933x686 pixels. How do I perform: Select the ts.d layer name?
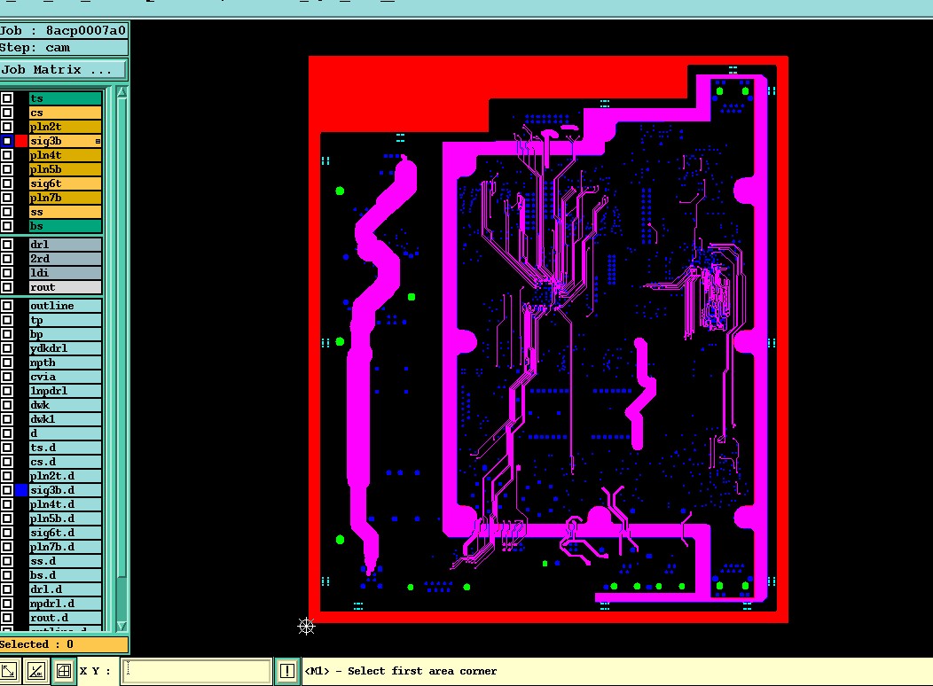[66, 448]
